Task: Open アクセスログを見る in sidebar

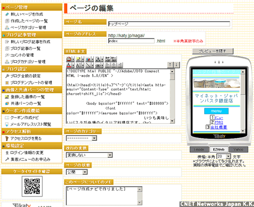Action: [x=26, y=139]
